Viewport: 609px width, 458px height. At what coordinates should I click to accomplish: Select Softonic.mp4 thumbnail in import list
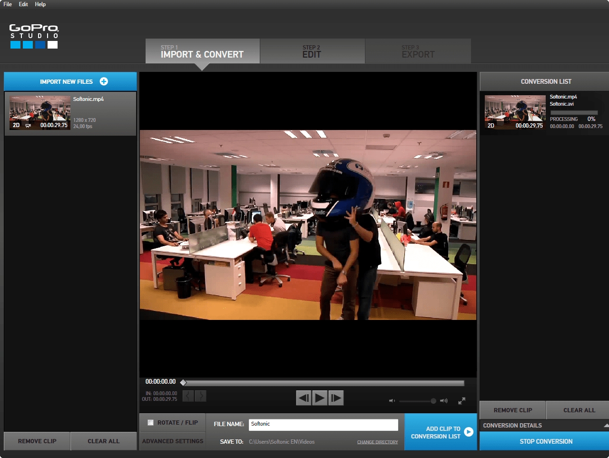[40, 113]
